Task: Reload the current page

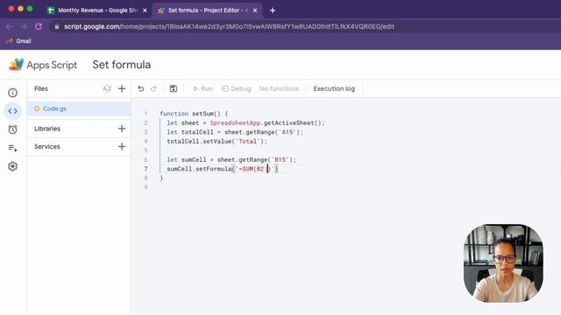Action: click(x=39, y=26)
